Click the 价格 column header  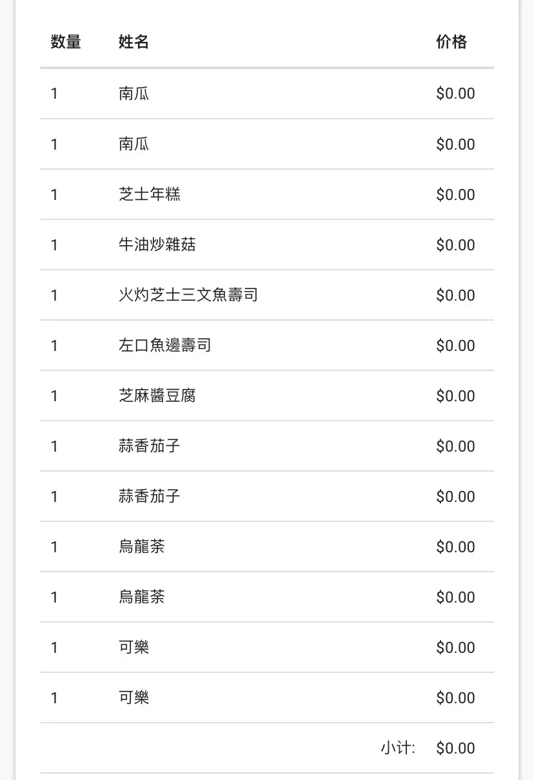[451, 43]
